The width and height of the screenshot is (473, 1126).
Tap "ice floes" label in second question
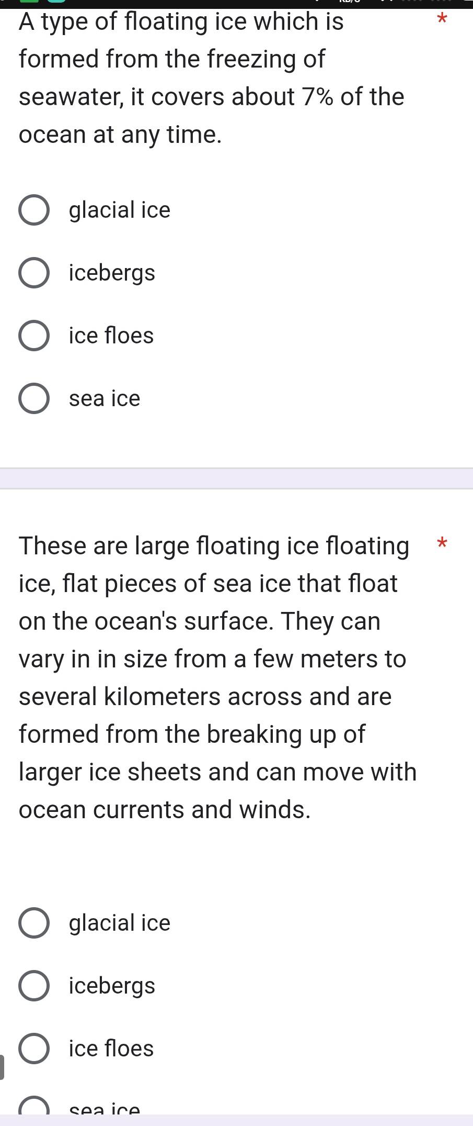pos(111,1049)
